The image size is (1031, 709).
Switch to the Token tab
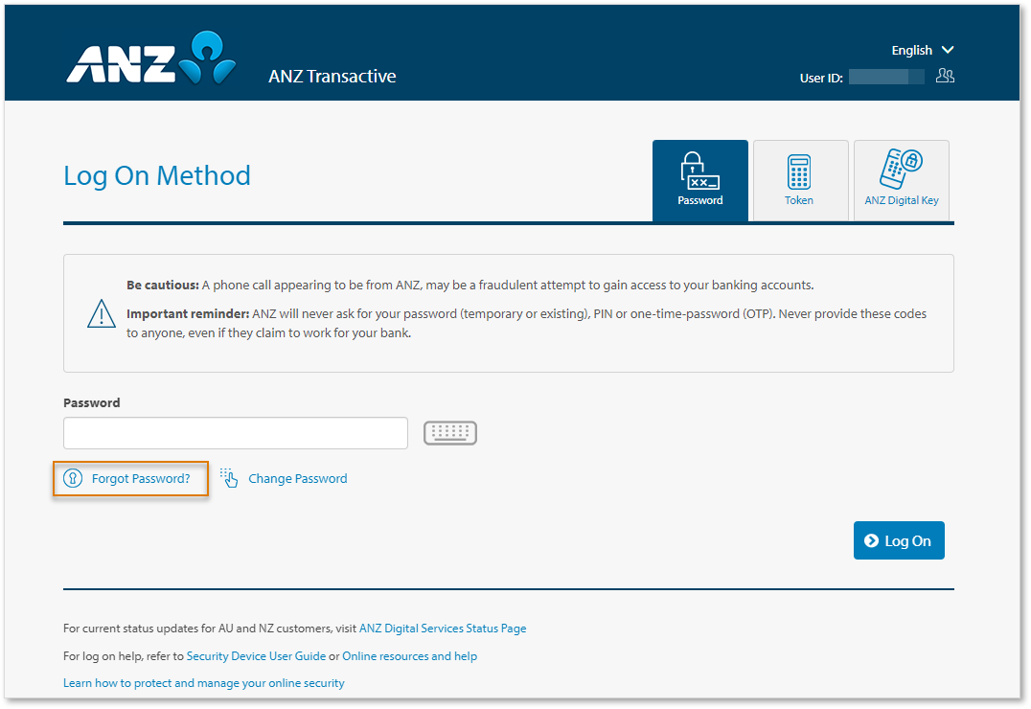[800, 180]
